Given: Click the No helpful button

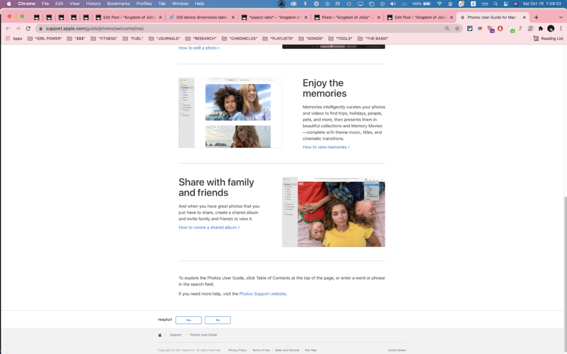Looking at the screenshot, I should [x=217, y=320].
